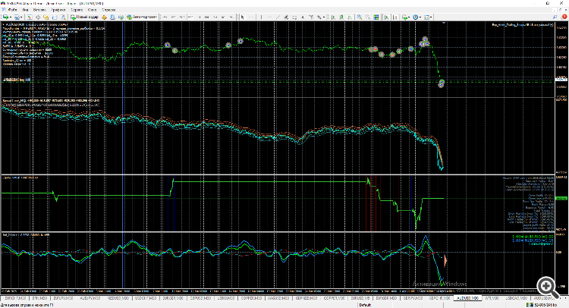569x308 pixels.
Task: Open the red notifications icon
Action: coord(564,17)
